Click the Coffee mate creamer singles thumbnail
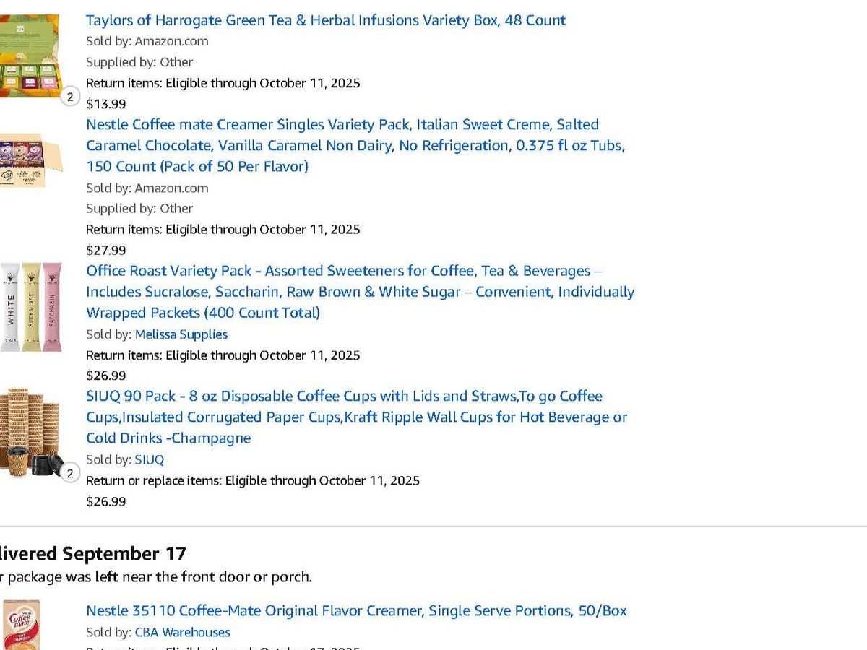Image resolution: width=867 pixels, height=650 pixels. point(31,160)
